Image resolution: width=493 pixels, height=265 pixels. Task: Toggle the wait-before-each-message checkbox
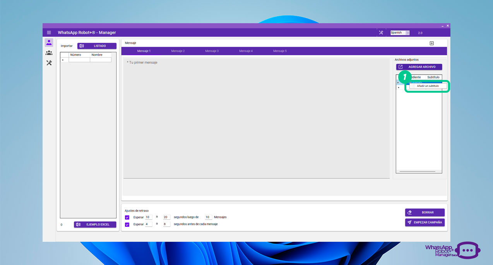tap(127, 224)
